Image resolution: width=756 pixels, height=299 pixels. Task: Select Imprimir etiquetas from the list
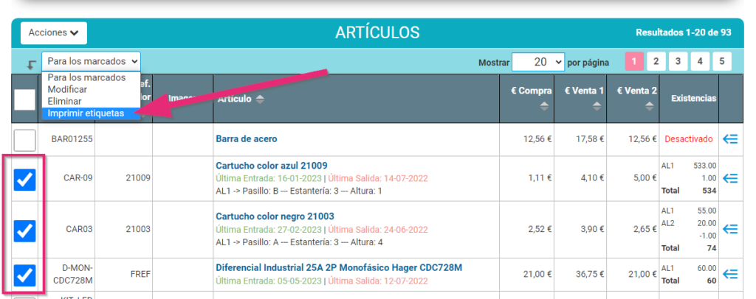pyautogui.click(x=86, y=113)
